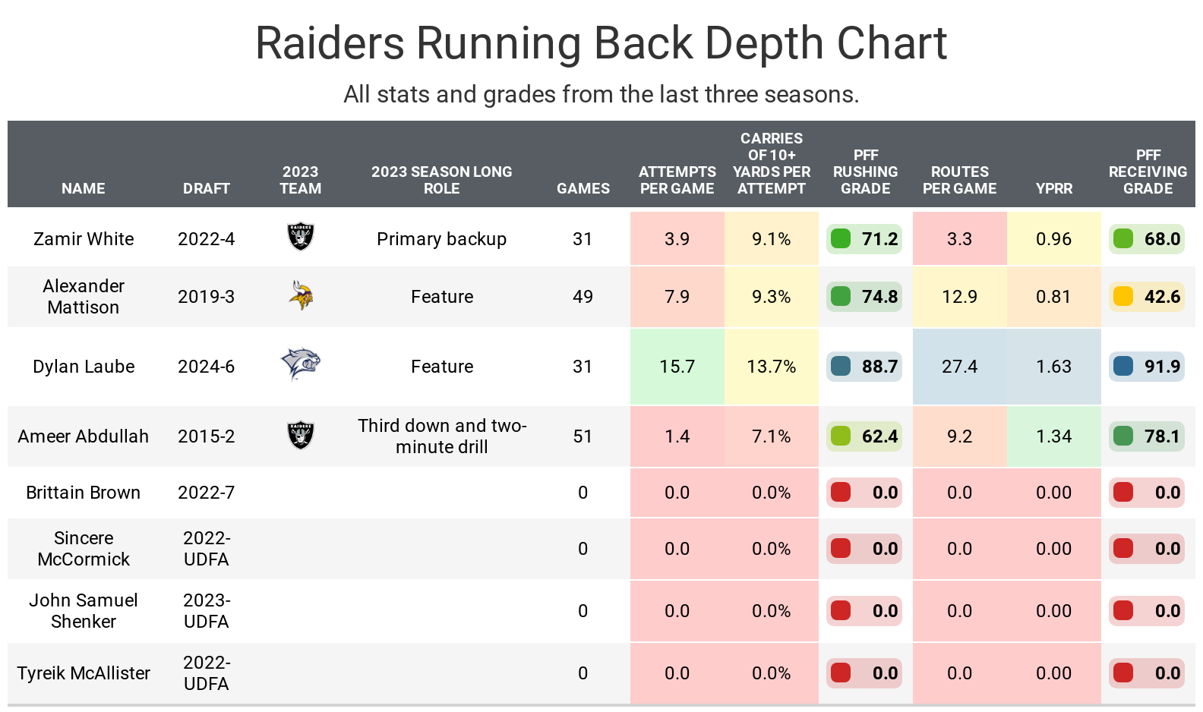
Task: Select the Dylan Laube name cell
Action: click(84, 367)
